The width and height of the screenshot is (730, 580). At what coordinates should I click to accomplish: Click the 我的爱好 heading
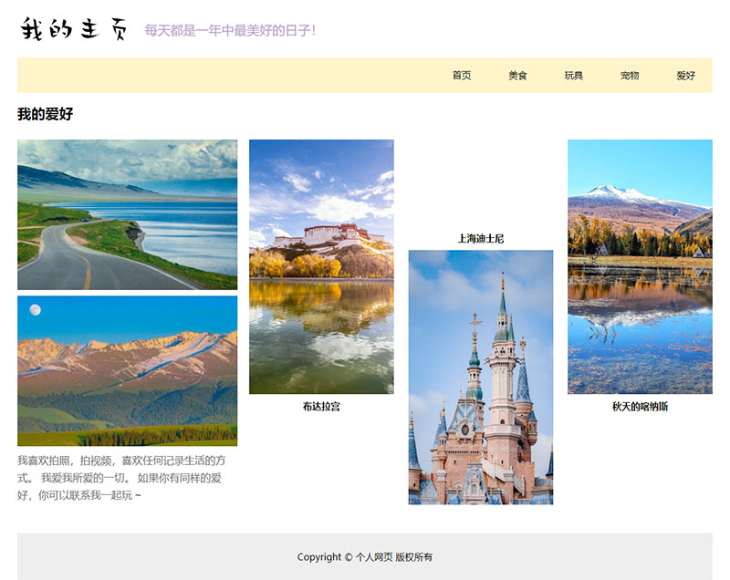(45, 114)
